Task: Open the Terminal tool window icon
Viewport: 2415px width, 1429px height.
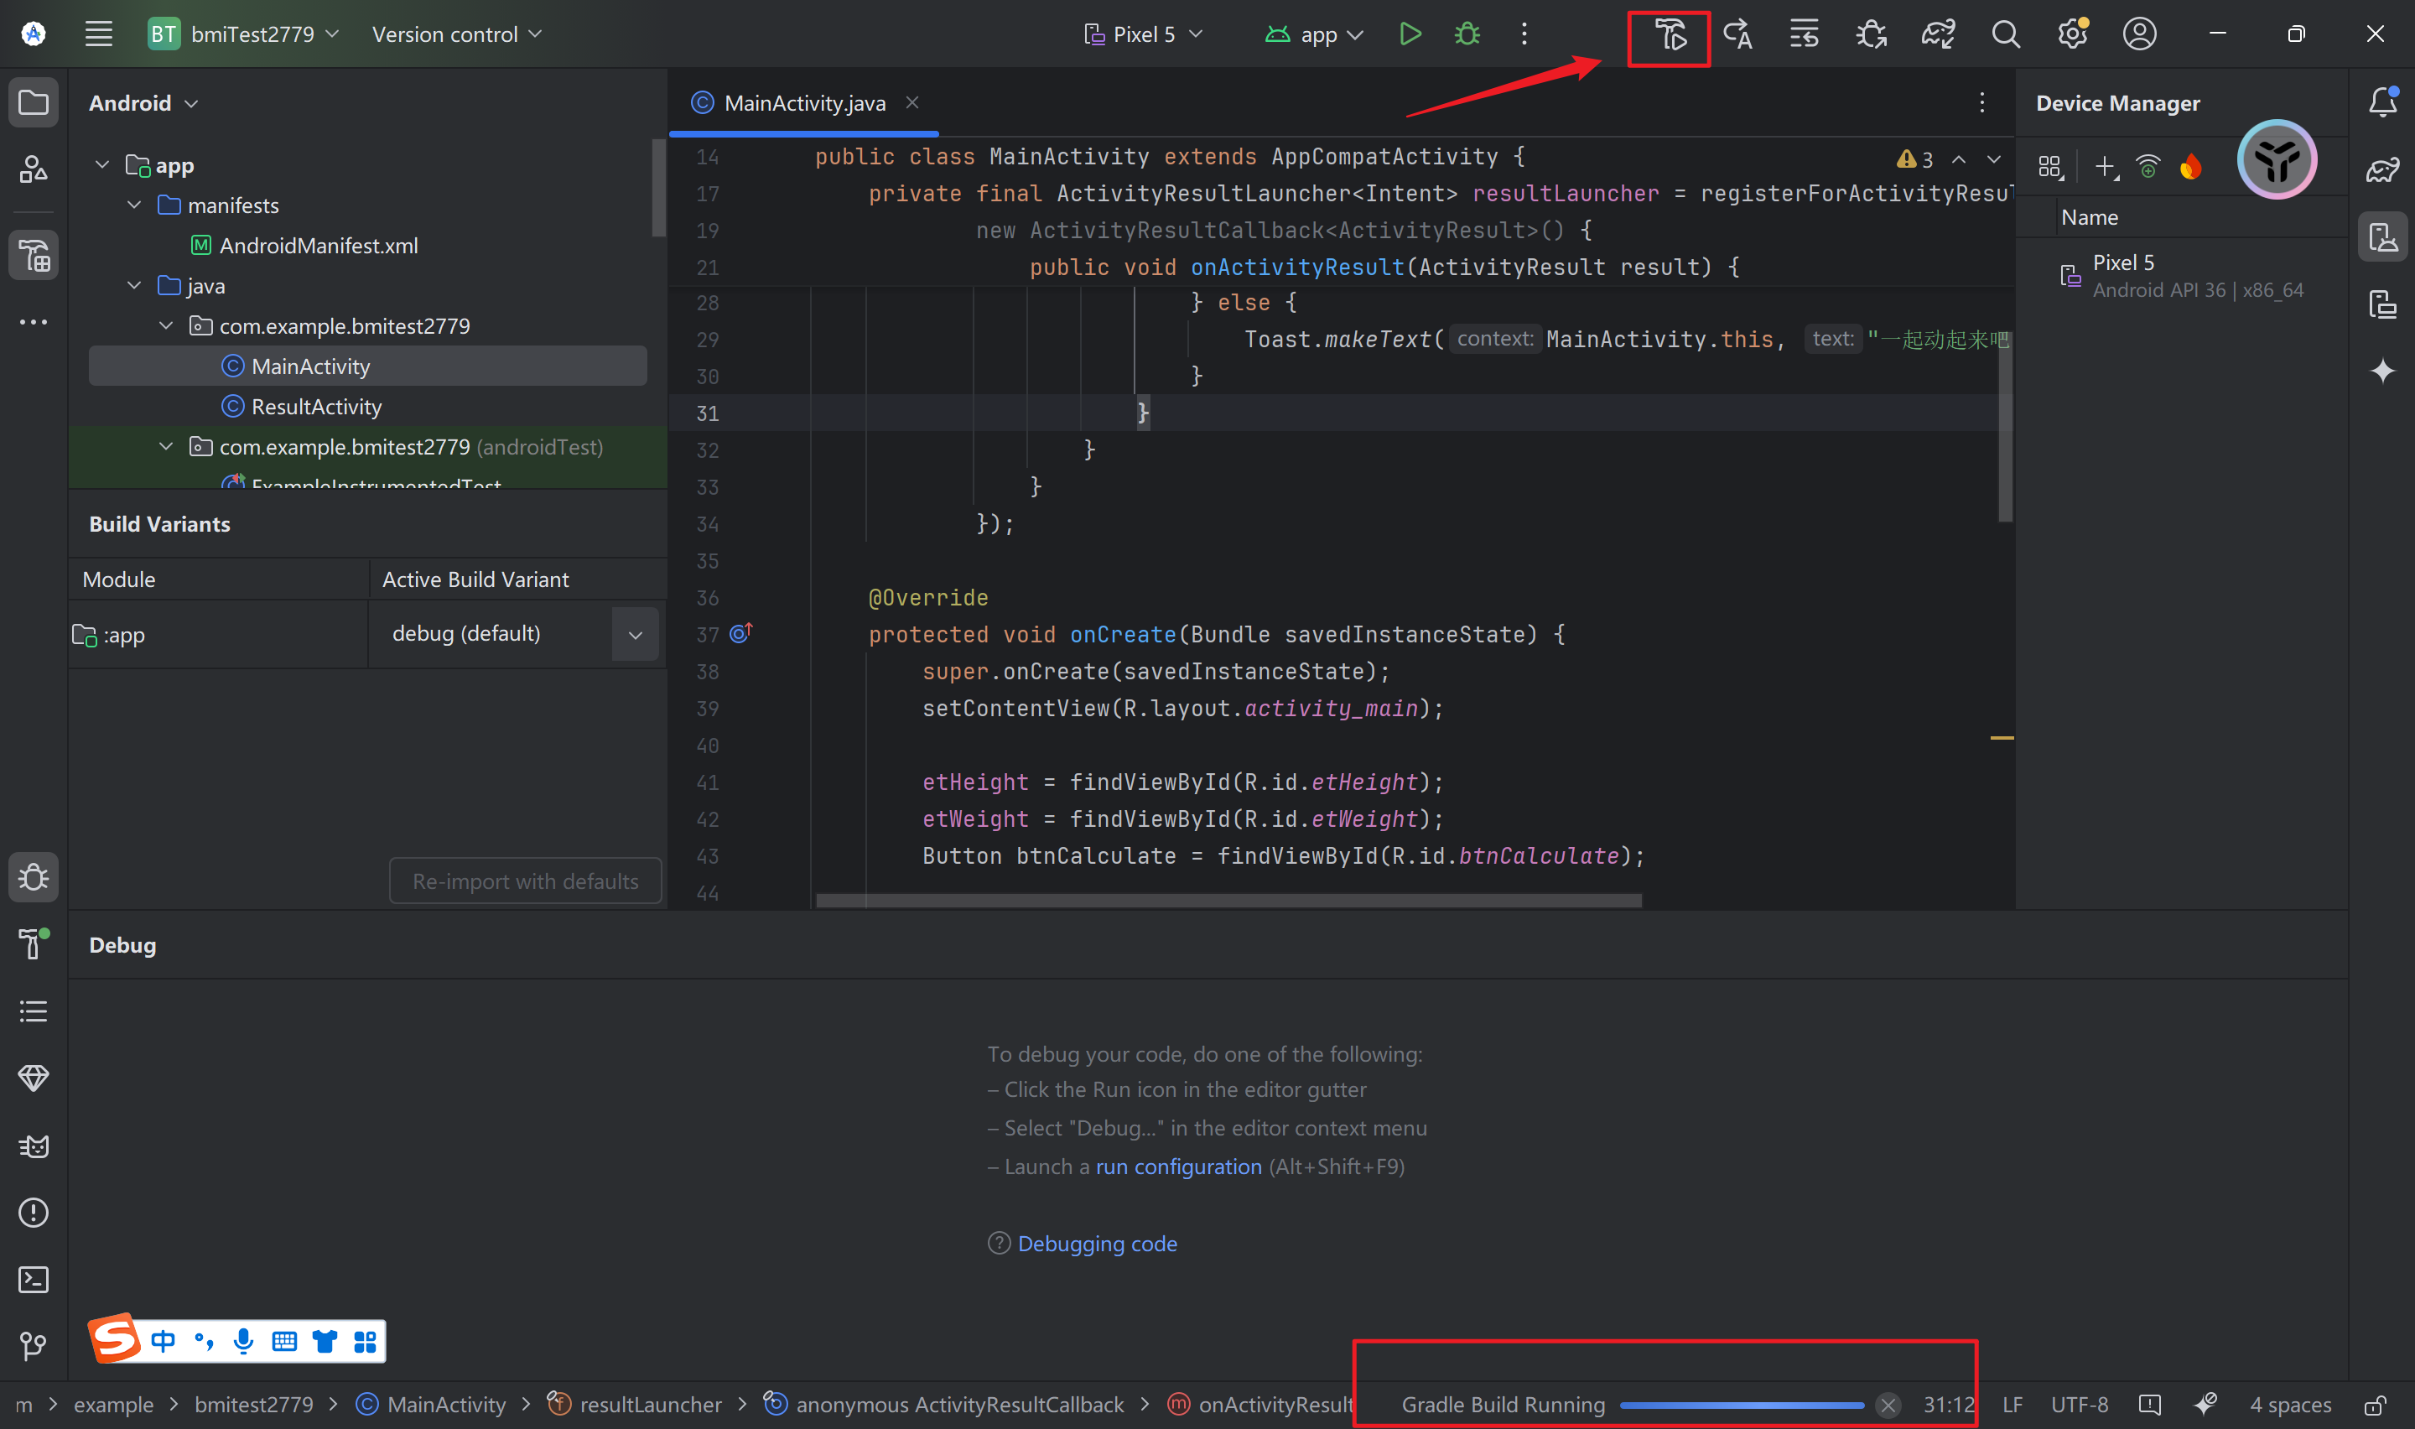Action: coord(34,1279)
